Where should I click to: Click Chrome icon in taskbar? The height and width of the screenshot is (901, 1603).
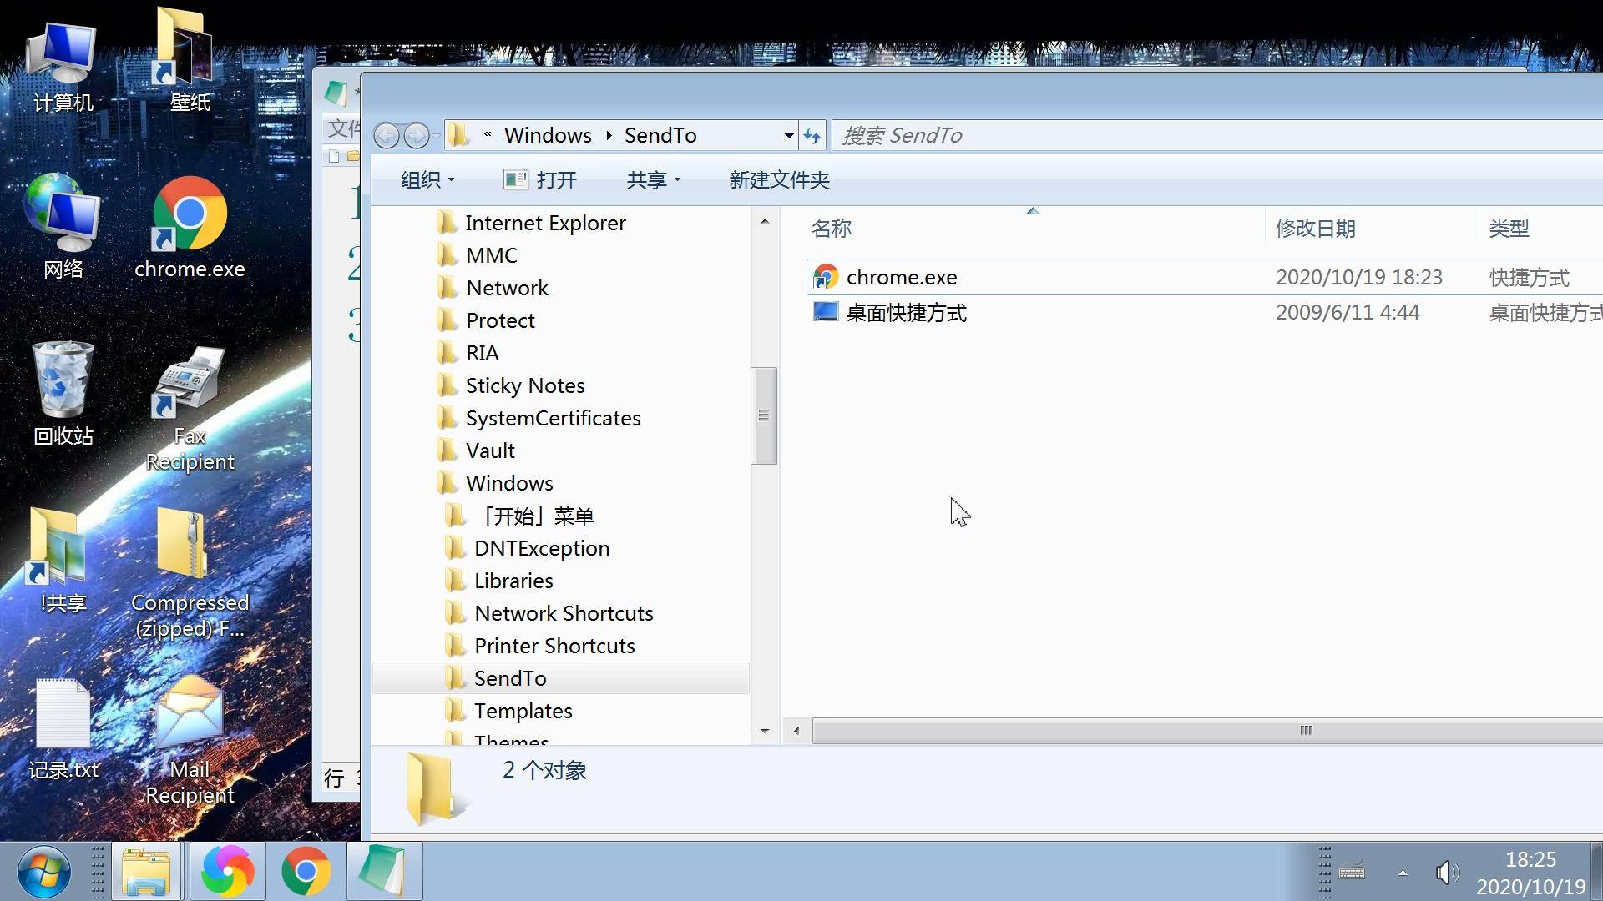[306, 872]
